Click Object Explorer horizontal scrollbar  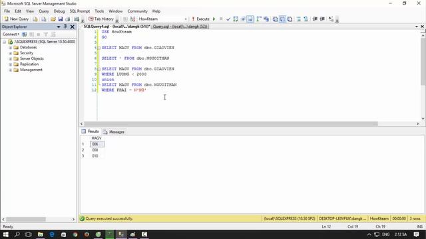tap(26, 219)
